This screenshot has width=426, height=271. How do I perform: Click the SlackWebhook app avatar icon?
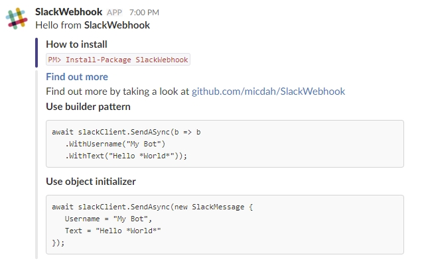(x=17, y=18)
